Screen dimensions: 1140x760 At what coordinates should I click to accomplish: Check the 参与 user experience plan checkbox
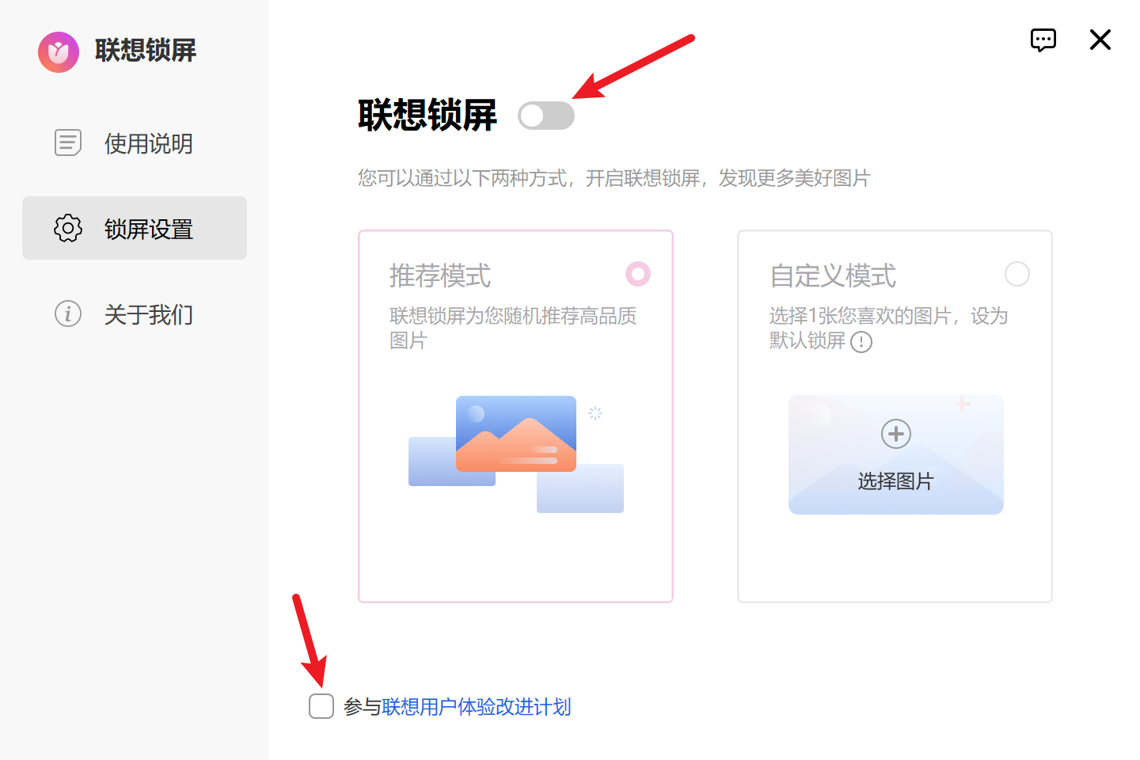coord(321,706)
